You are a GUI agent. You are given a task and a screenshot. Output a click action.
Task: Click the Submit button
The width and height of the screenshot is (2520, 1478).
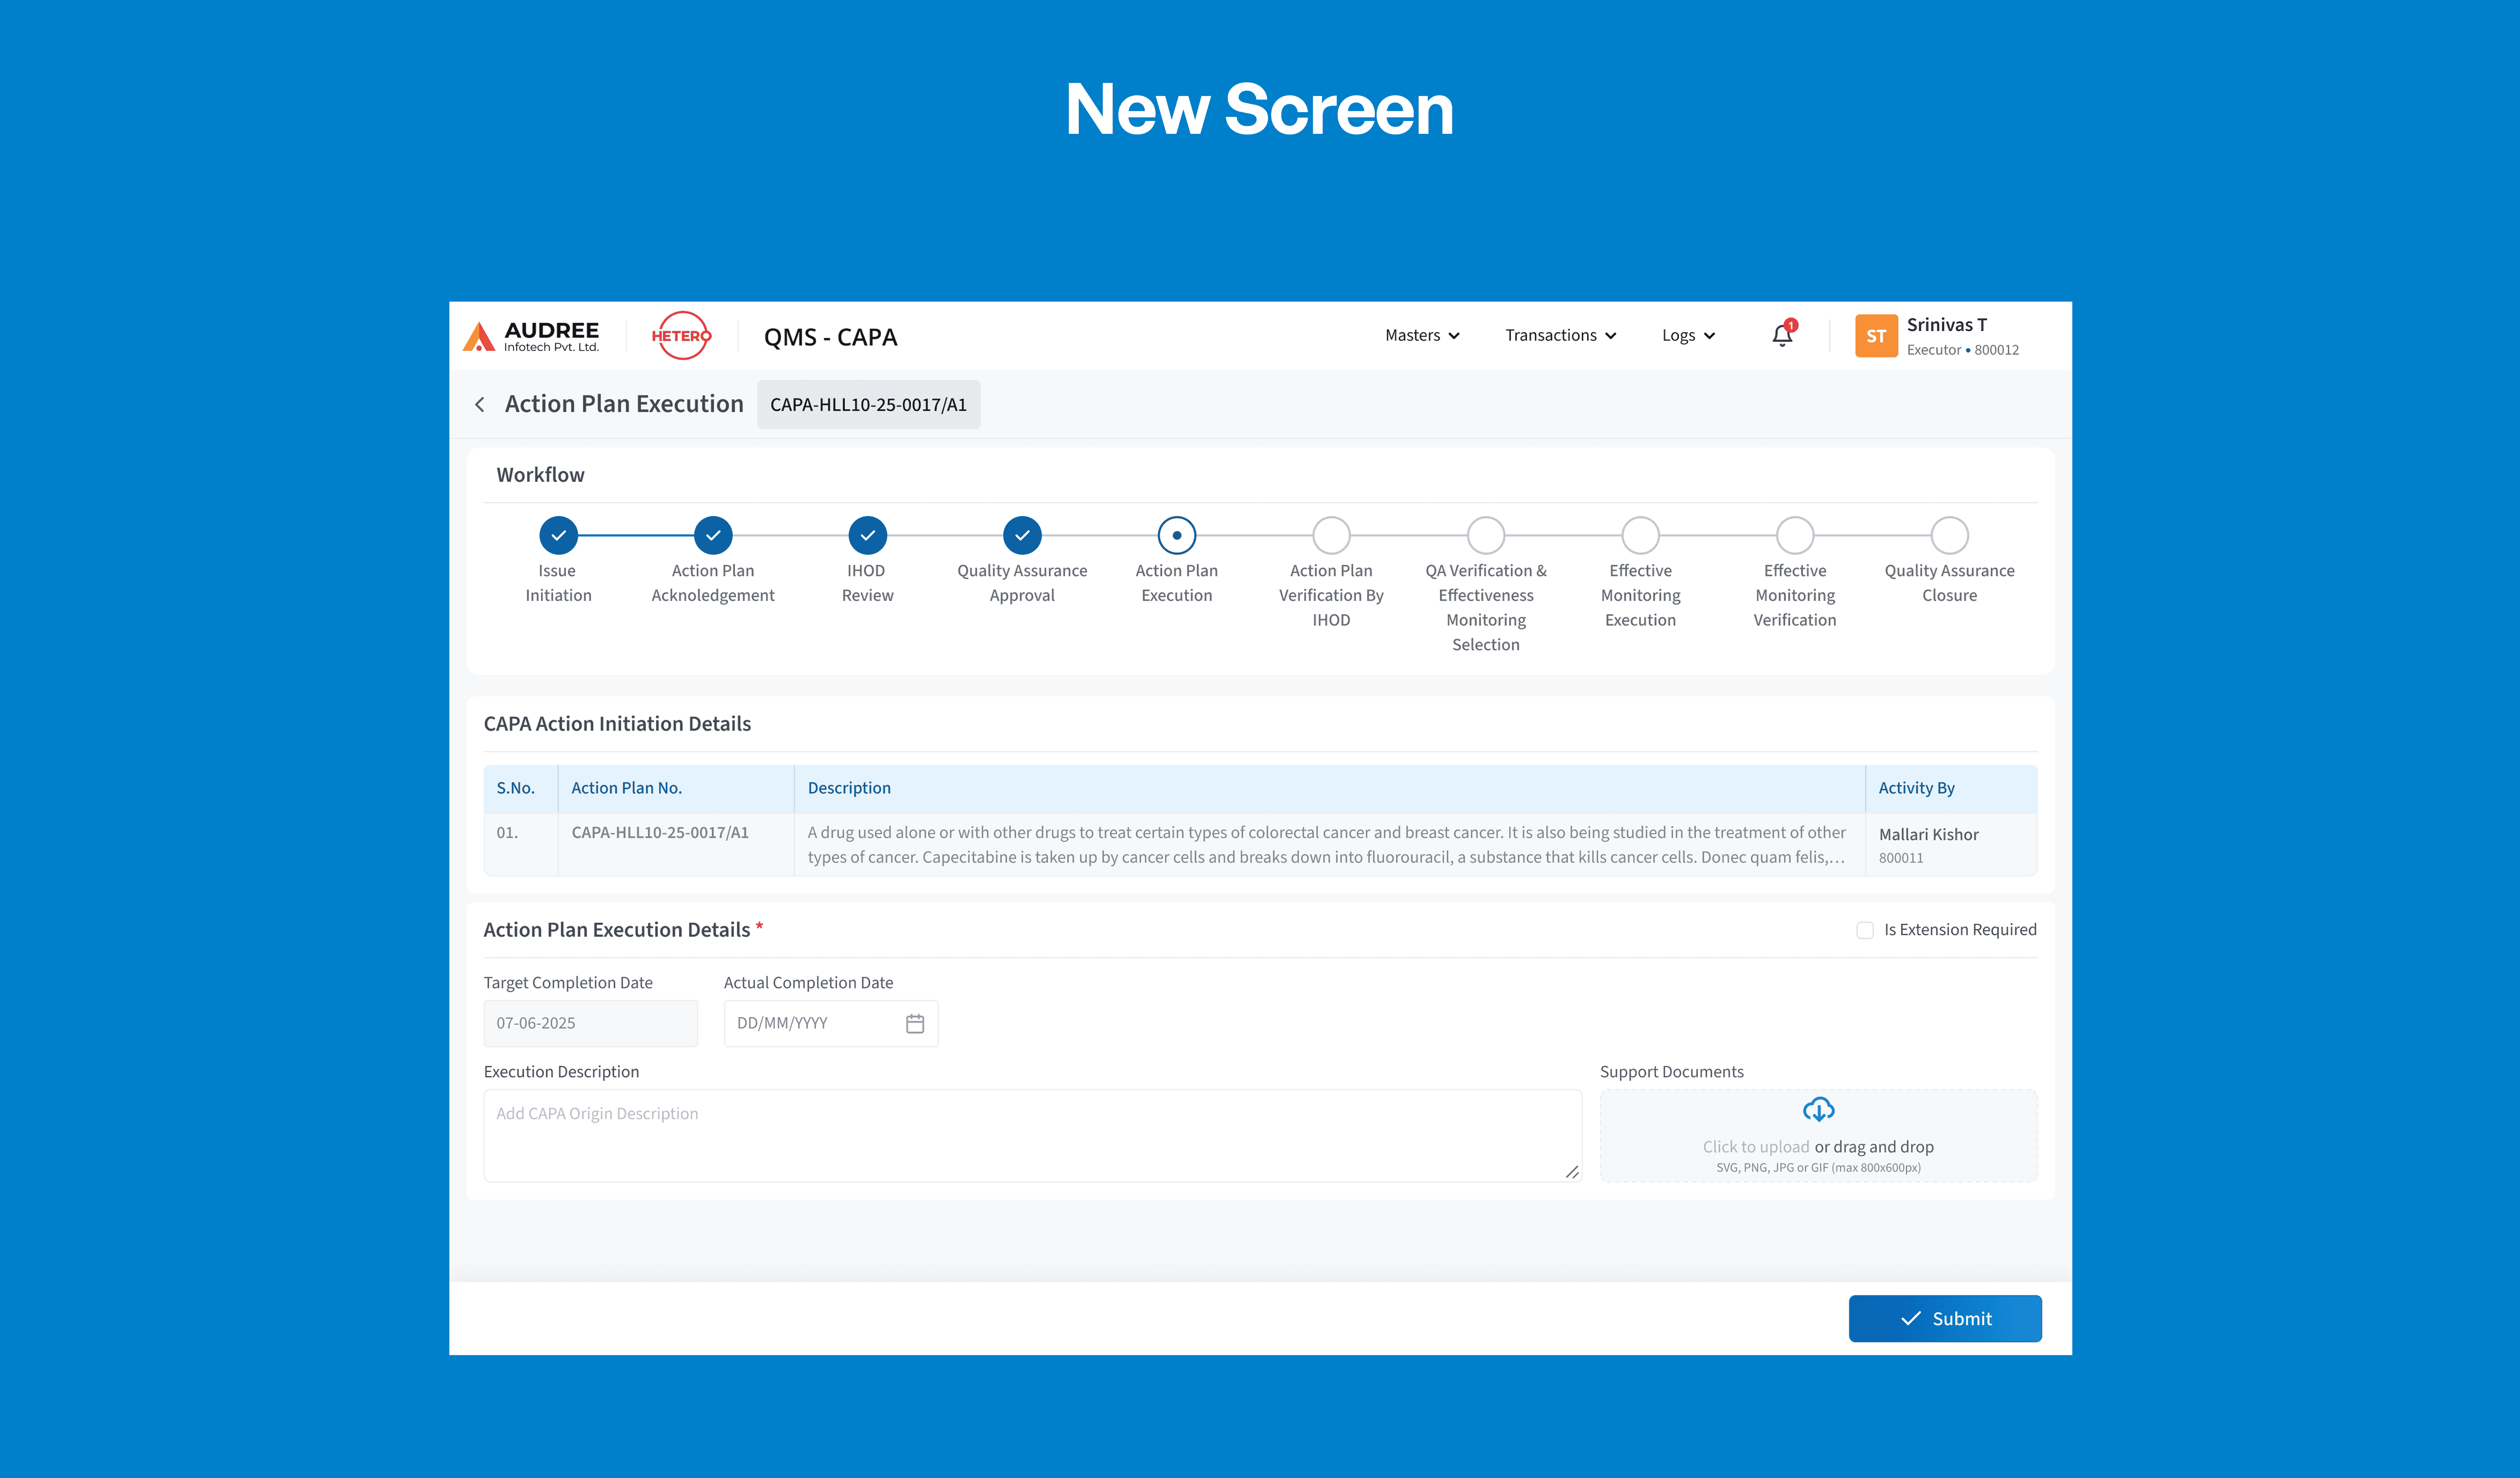1944,1318
